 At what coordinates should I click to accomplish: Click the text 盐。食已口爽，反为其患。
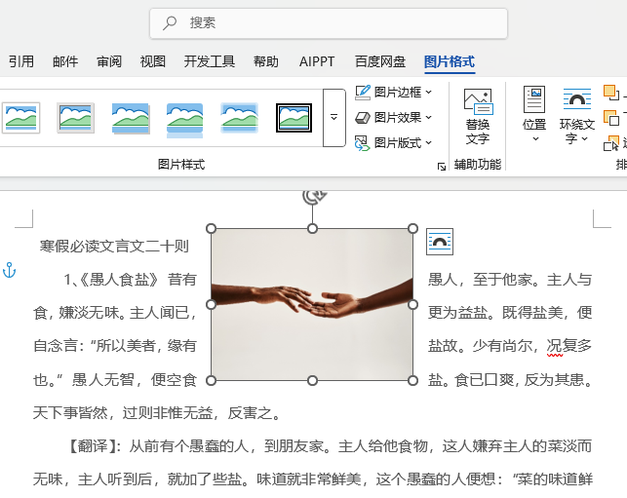(511, 380)
